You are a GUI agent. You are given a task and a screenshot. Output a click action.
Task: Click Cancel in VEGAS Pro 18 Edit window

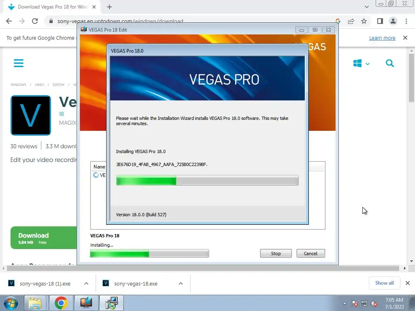click(311, 253)
